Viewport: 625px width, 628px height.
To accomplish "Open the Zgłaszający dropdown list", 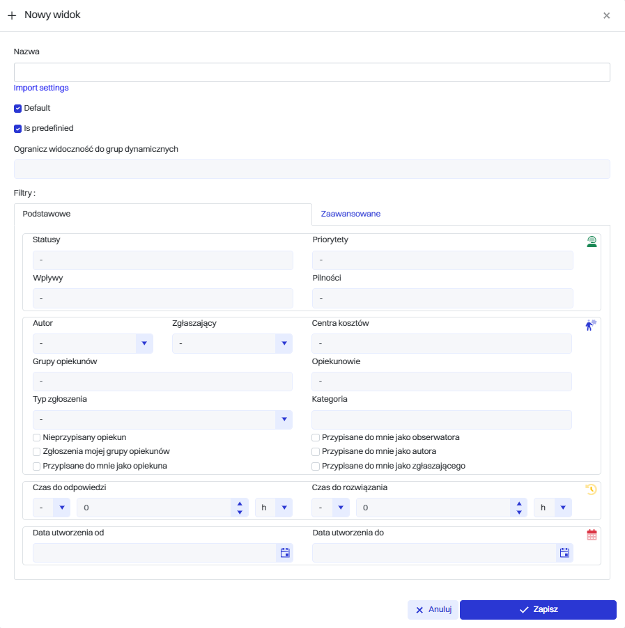I will (283, 343).
